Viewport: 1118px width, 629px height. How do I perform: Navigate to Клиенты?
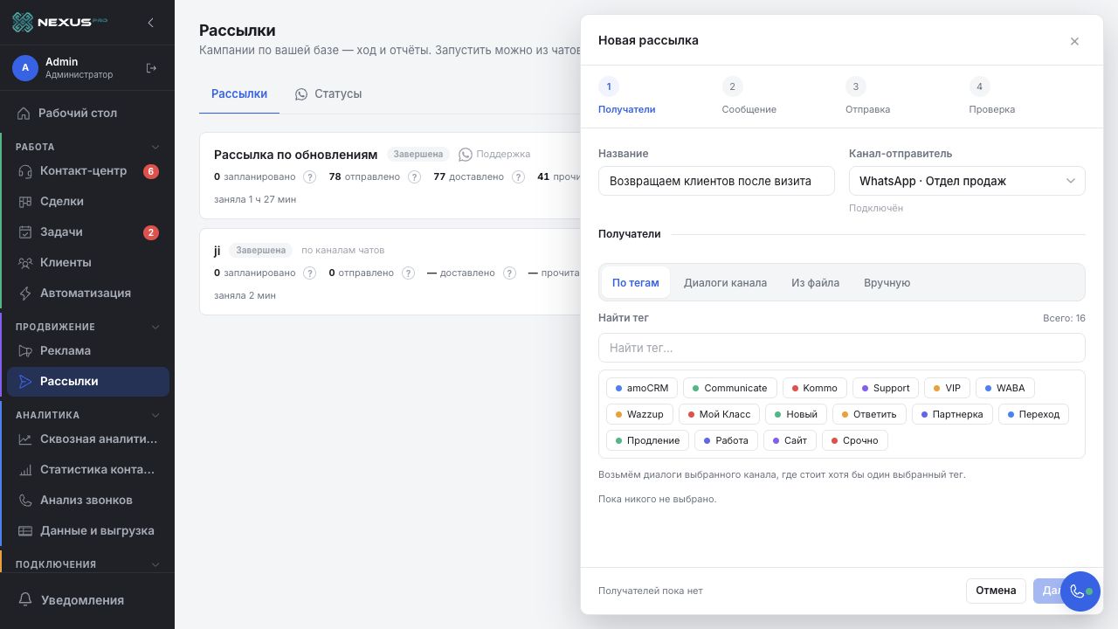point(87,263)
